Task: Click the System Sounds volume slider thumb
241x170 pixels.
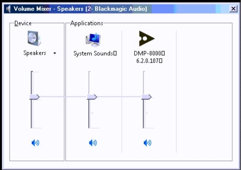Action: click(92, 97)
